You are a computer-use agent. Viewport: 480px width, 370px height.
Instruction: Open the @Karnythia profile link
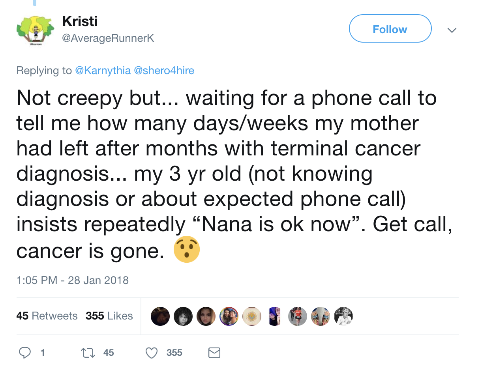[103, 71]
